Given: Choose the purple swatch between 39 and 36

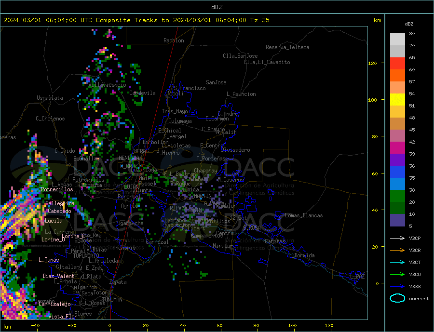Looking at the screenshot, I should (x=397, y=160).
